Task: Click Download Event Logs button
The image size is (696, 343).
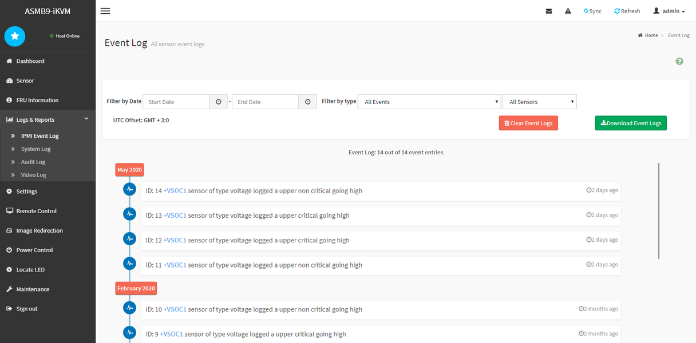Action: pos(631,123)
